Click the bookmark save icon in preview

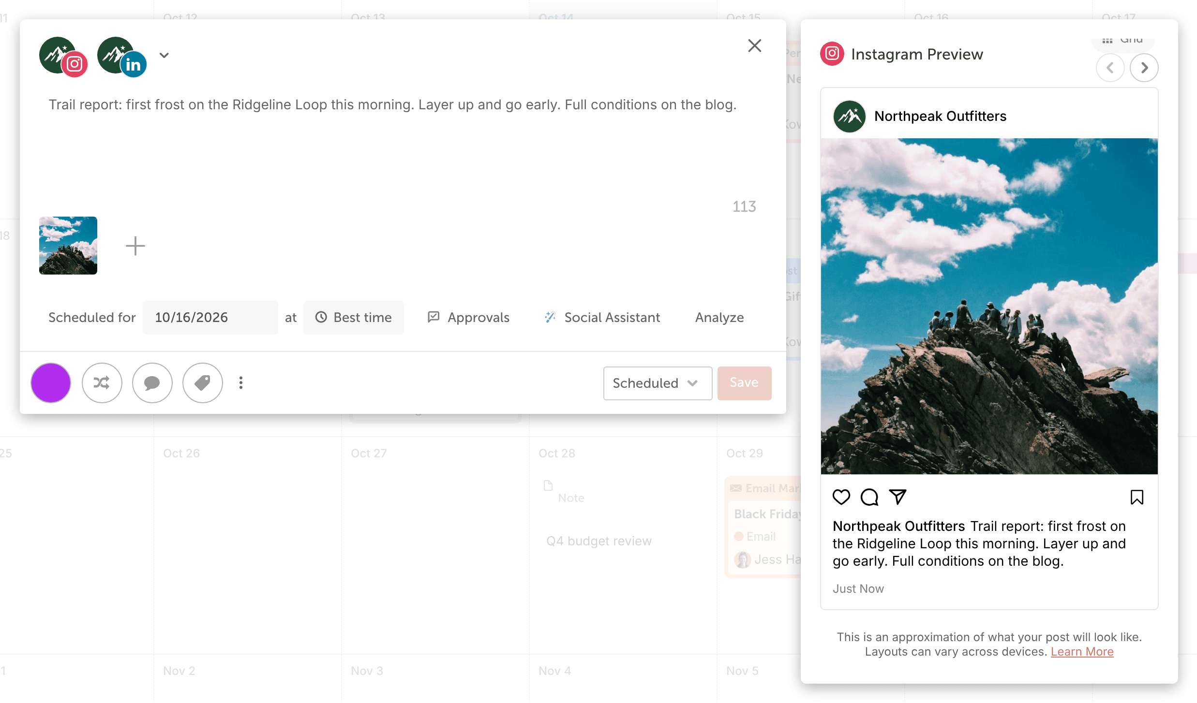pyautogui.click(x=1137, y=497)
